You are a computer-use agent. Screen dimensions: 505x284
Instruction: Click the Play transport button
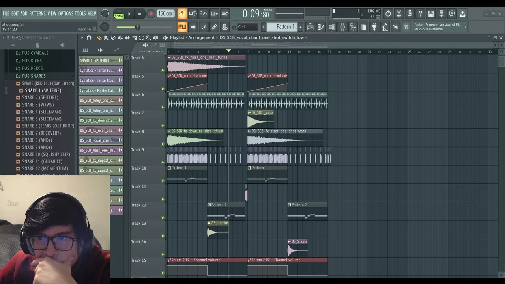pos(129,14)
